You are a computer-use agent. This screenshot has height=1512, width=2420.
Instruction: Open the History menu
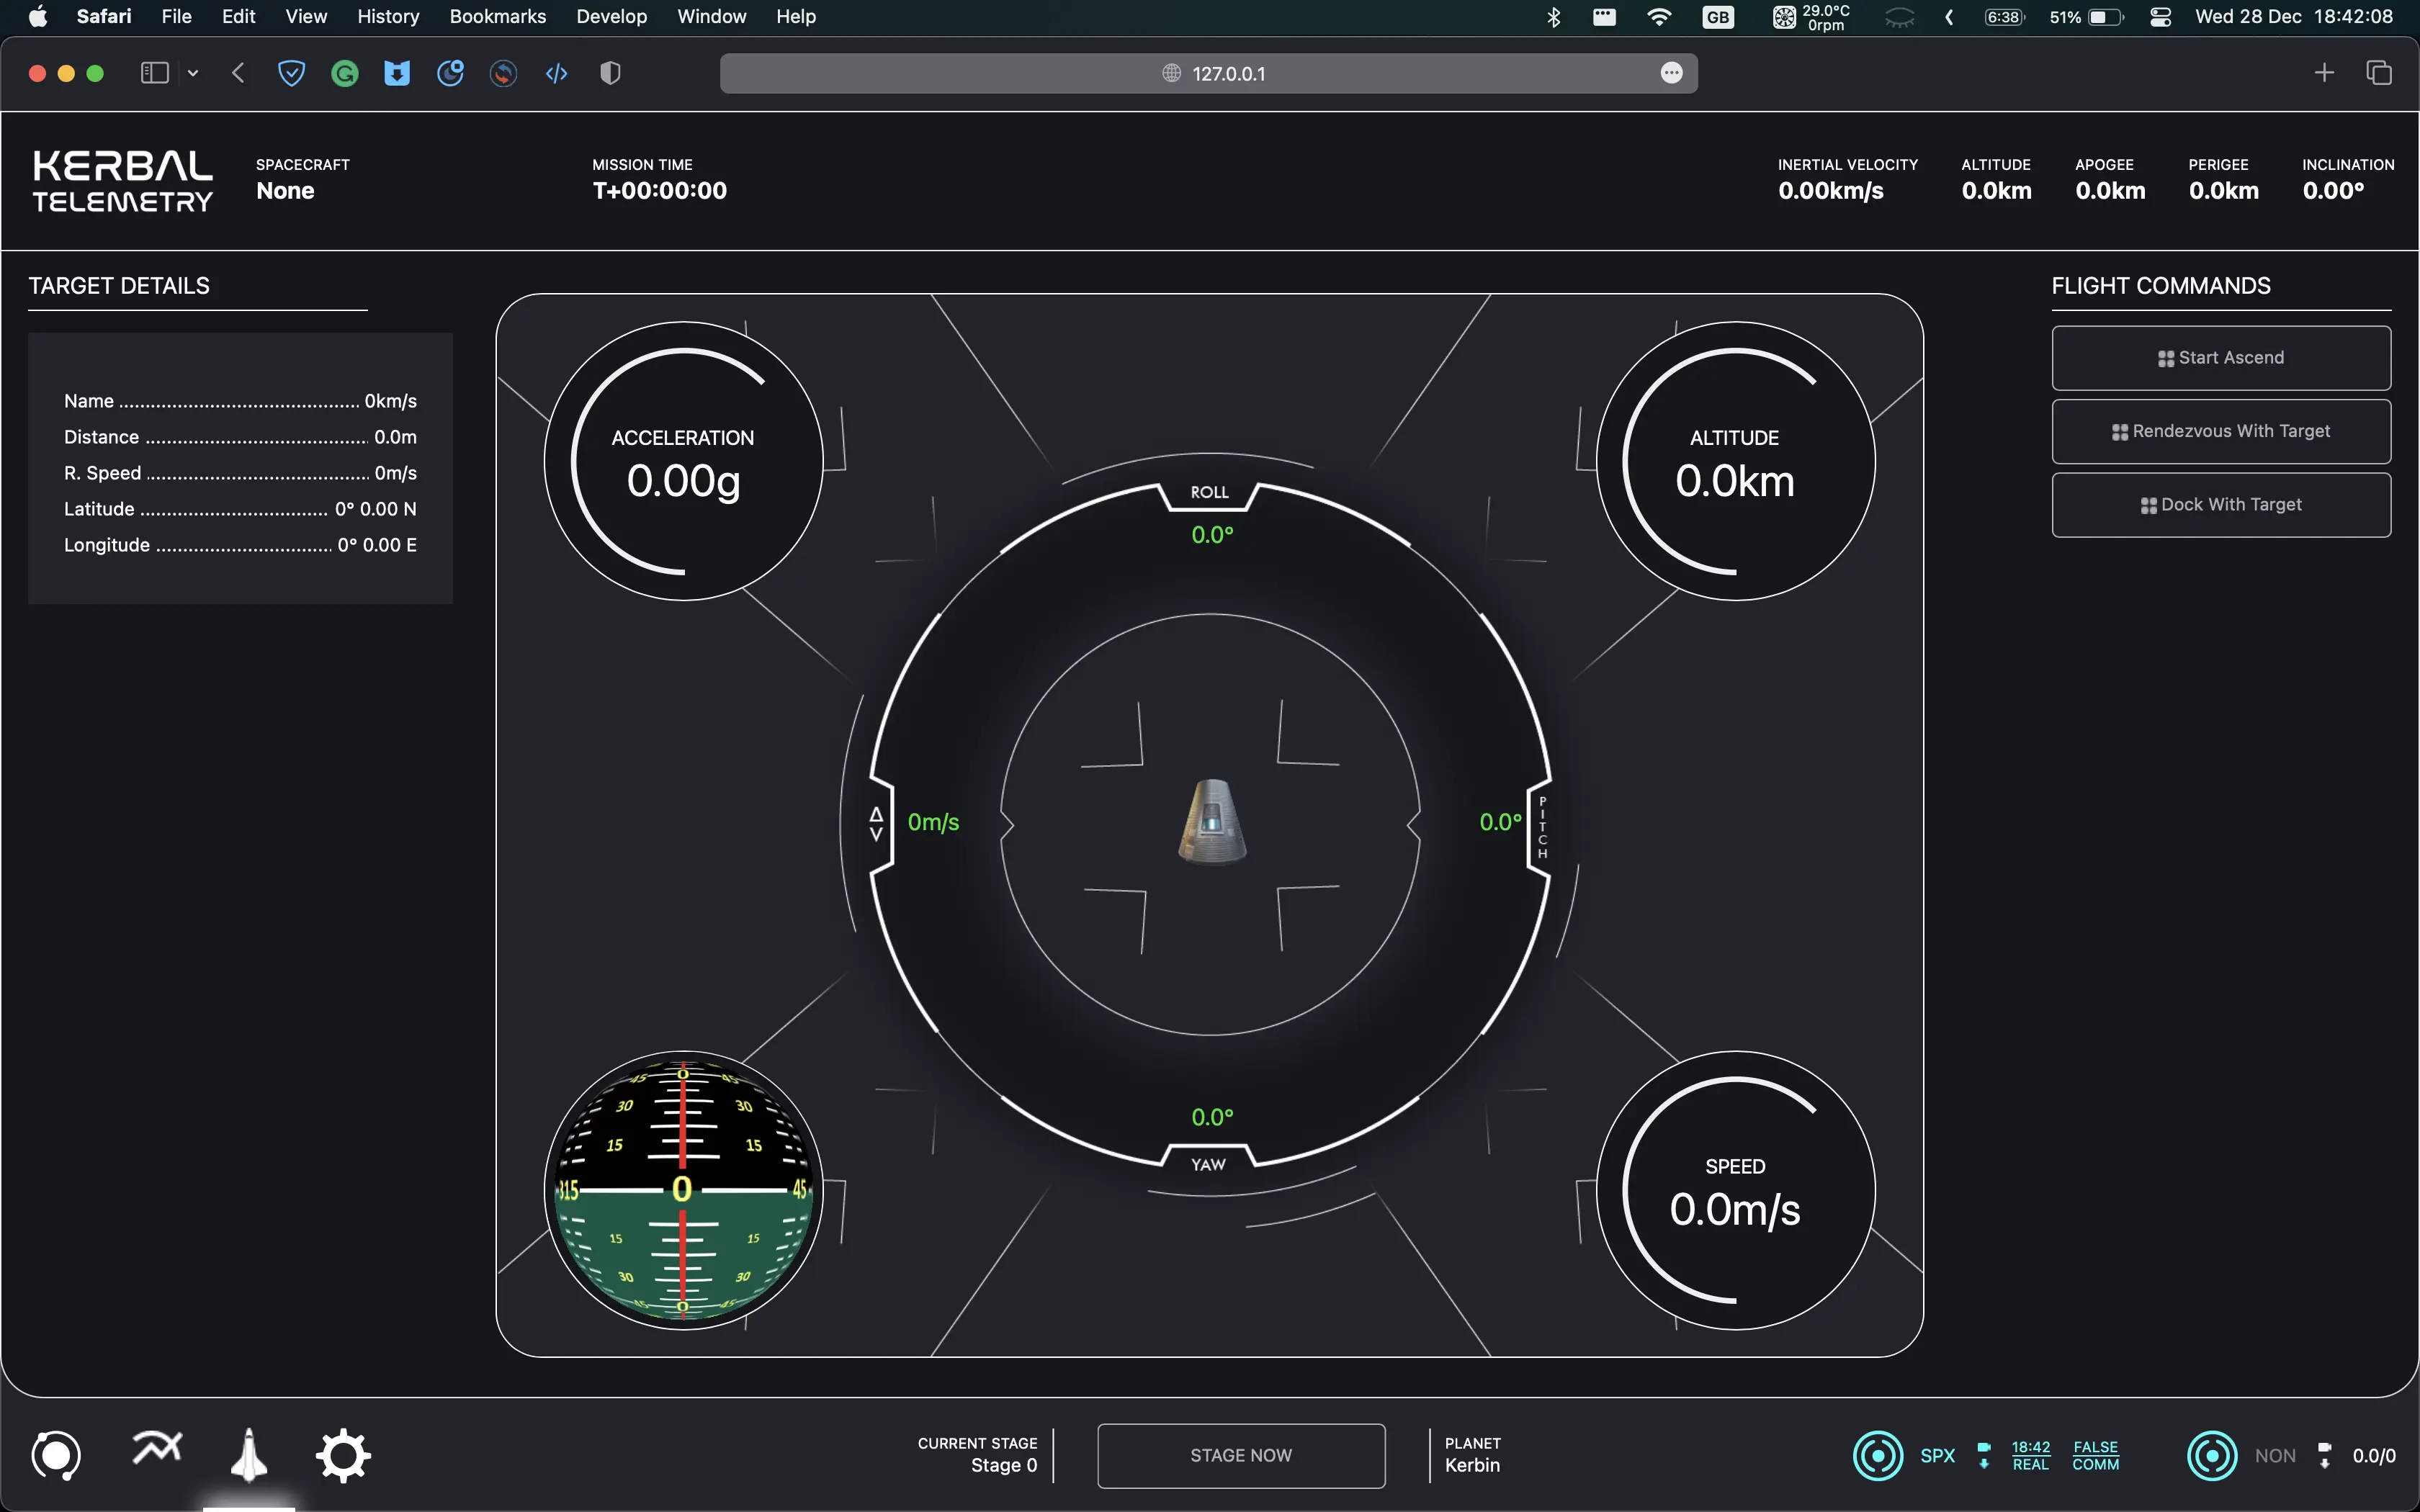388,16
